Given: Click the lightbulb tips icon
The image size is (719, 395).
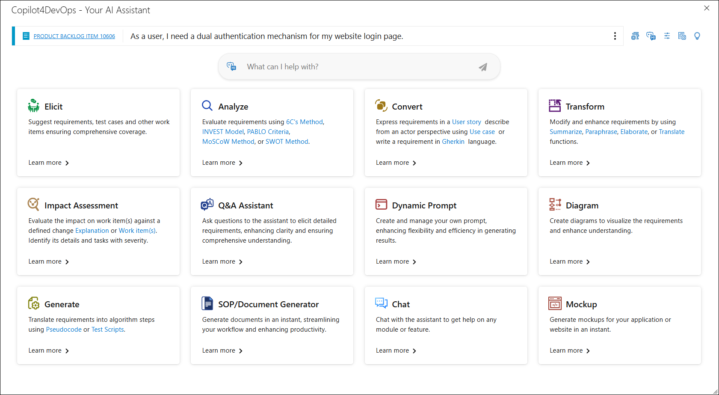Looking at the screenshot, I should [x=697, y=36].
